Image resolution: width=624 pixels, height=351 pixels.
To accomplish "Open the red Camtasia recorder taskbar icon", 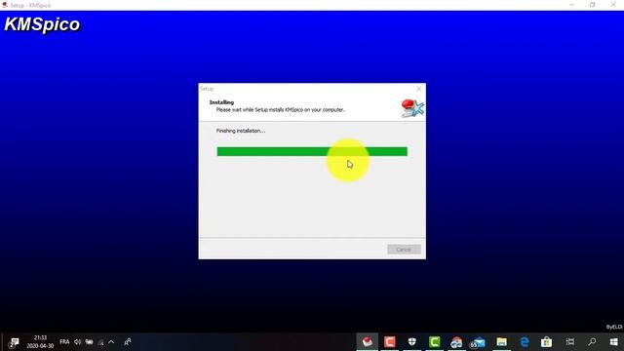I will pyautogui.click(x=390, y=342).
